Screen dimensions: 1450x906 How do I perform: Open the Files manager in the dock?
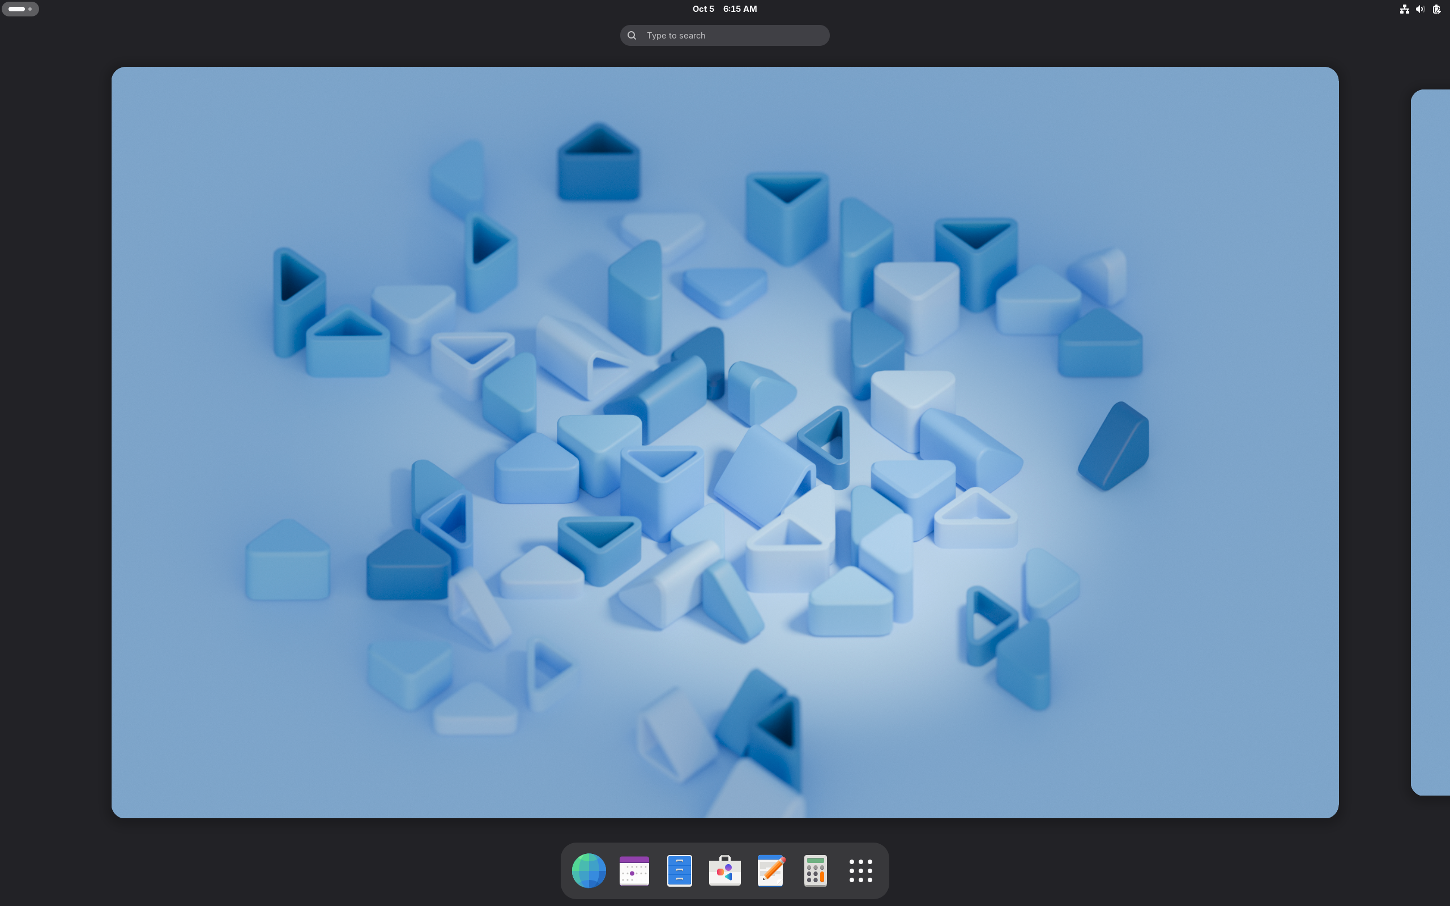[x=680, y=870]
